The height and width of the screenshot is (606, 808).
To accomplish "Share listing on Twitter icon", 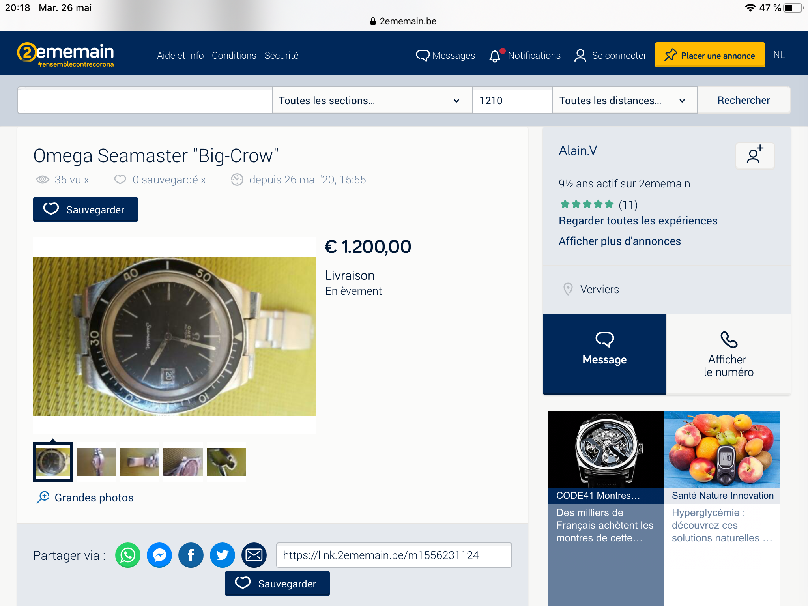I will click(x=222, y=555).
